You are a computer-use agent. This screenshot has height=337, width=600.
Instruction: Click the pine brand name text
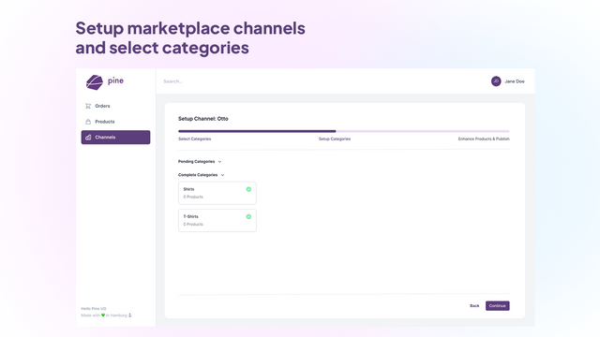115,81
